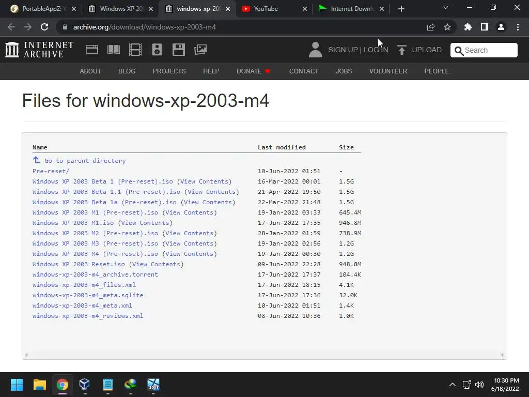Open the Video filmstrip icon
The width and height of the screenshot is (529, 397).
pos(135,50)
